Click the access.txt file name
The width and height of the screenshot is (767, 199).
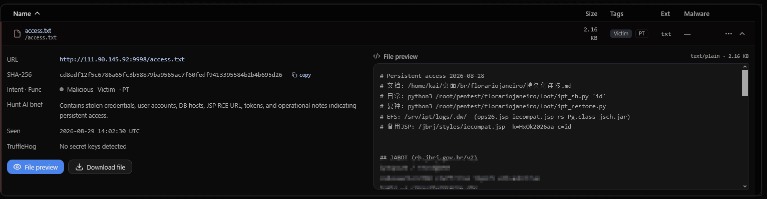(x=38, y=30)
